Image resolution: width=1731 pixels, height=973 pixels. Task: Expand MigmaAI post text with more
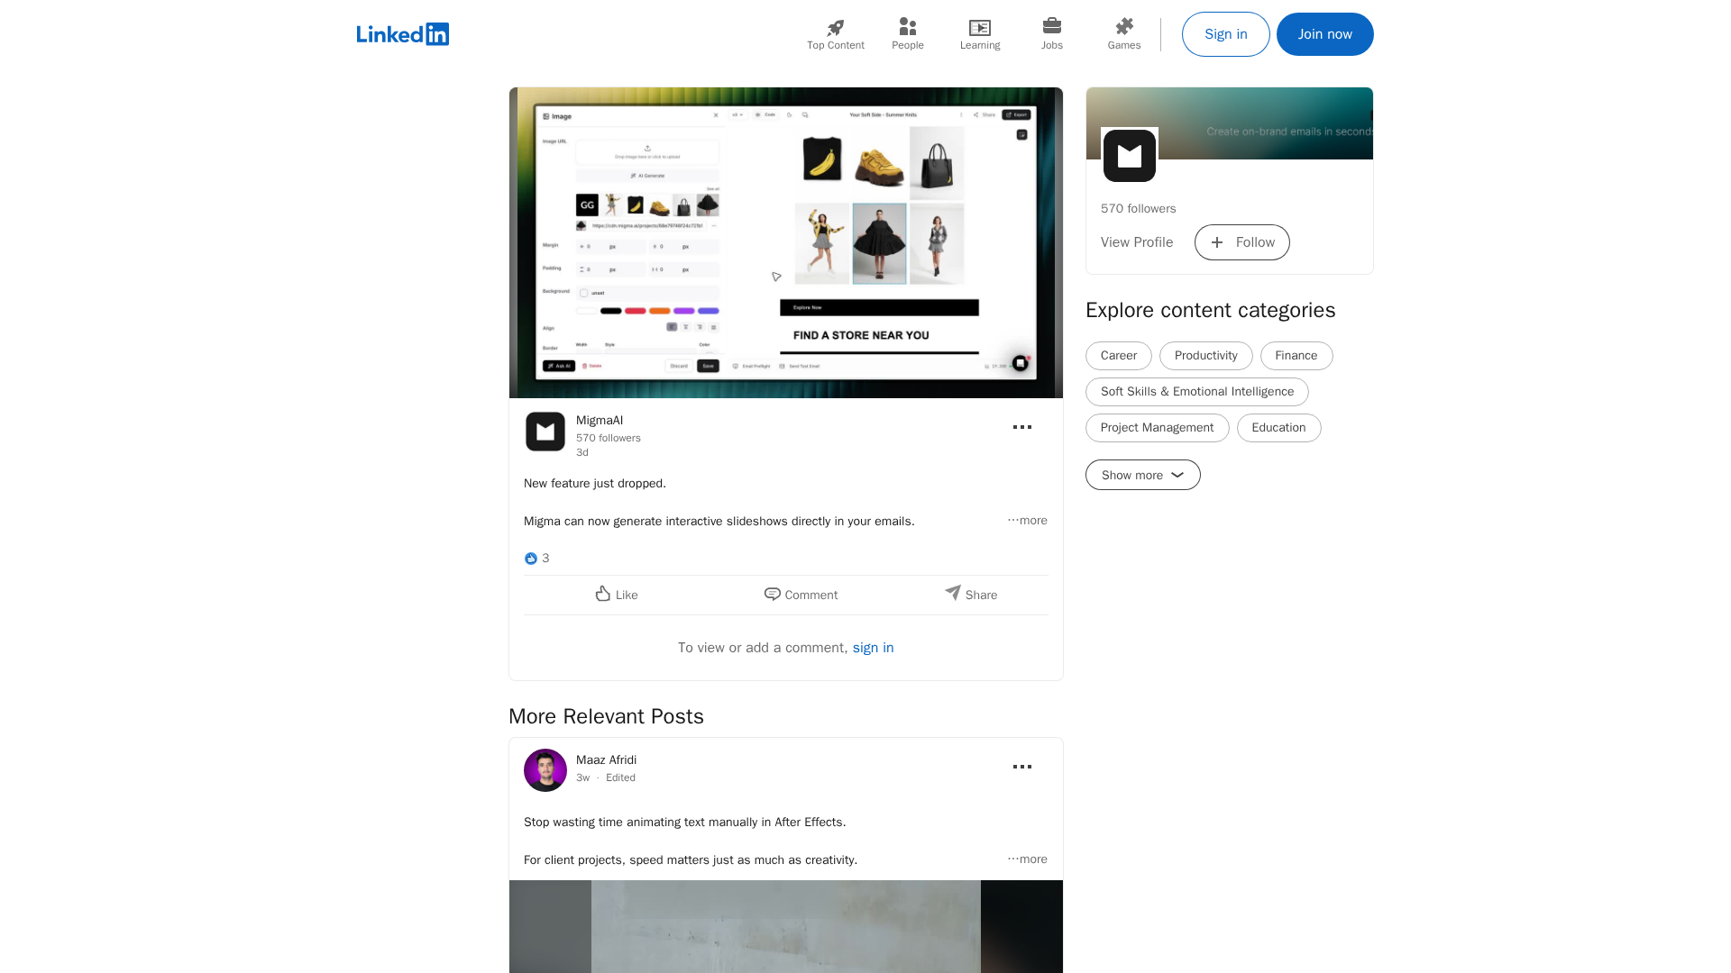(1028, 521)
